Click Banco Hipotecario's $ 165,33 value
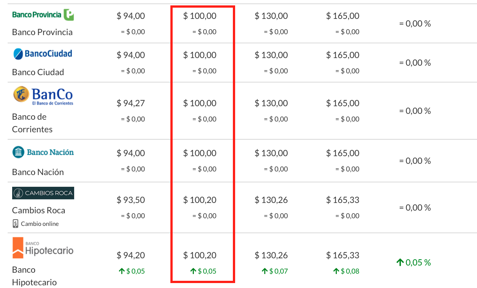477x288 pixels. coord(343,255)
